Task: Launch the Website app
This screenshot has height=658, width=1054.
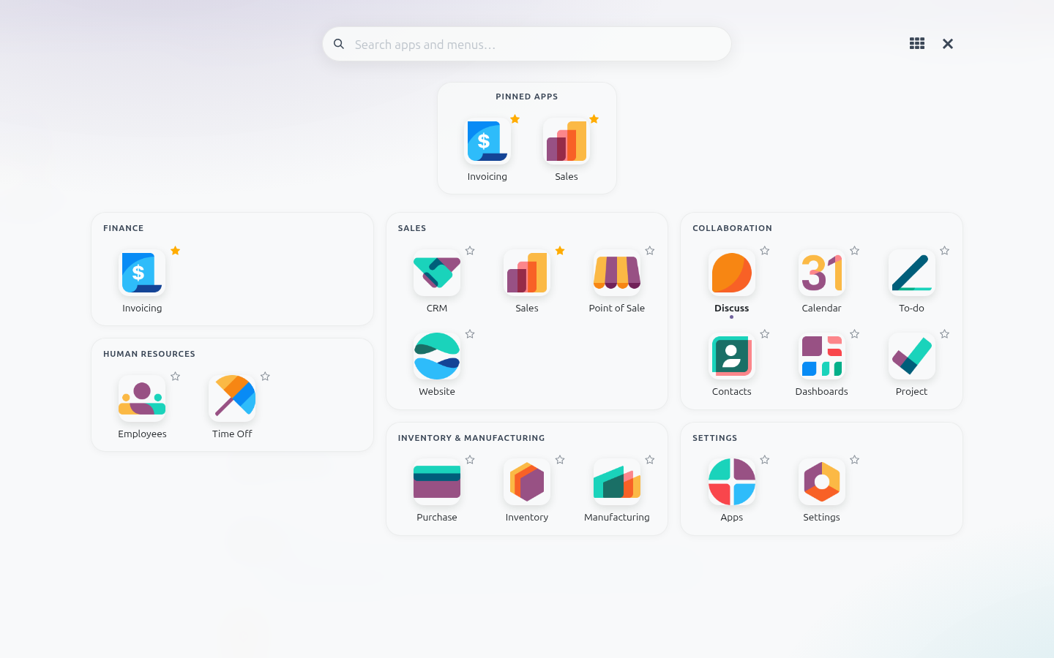Action: pyautogui.click(x=437, y=356)
